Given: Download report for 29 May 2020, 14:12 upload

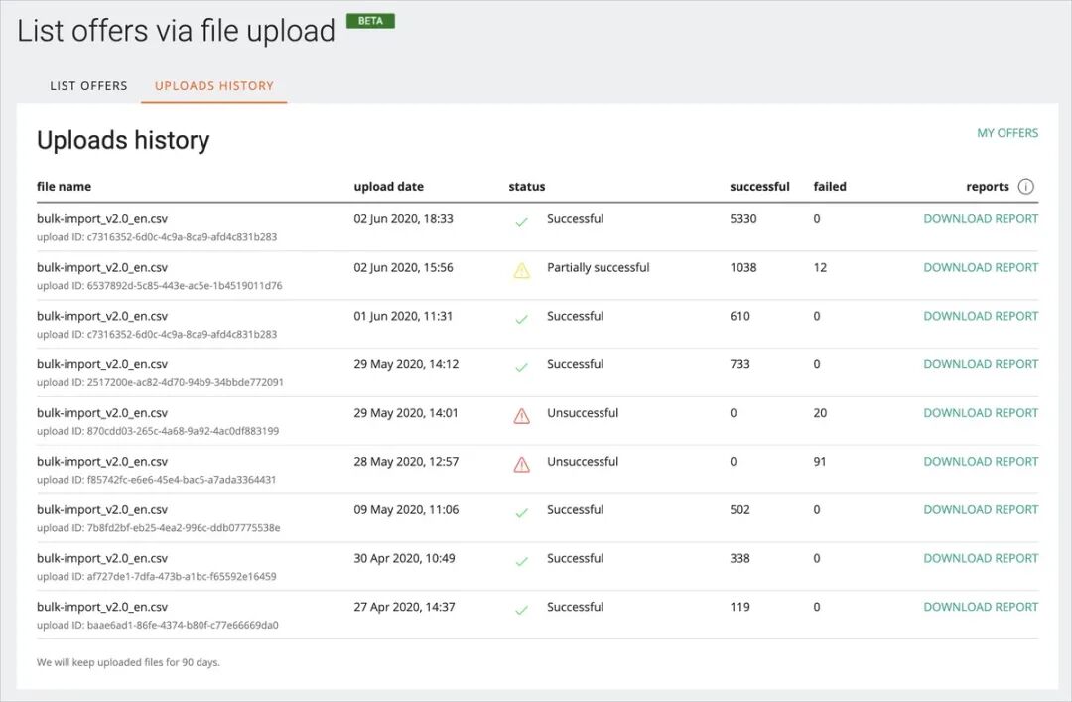Looking at the screenshot, I should (981, 364).
